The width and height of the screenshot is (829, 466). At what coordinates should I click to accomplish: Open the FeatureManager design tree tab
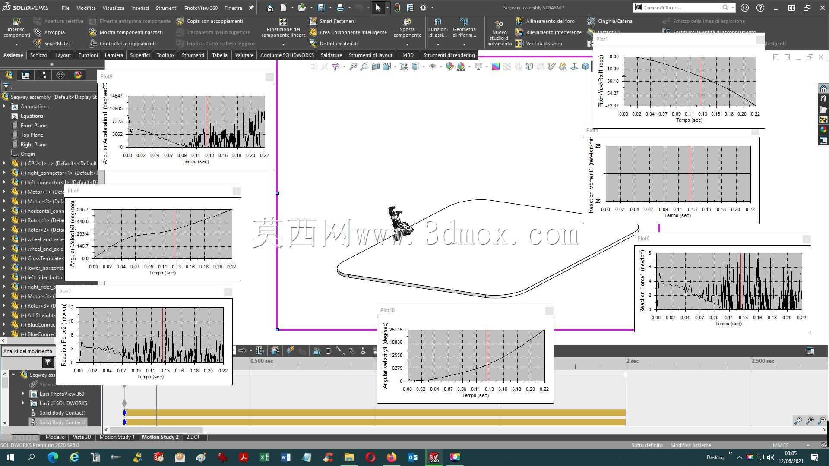pyautogui.click(x=9, y=75)
